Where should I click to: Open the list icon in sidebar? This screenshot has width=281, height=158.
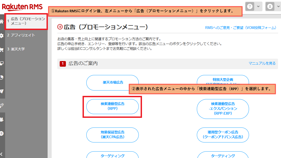click(2, 133)
